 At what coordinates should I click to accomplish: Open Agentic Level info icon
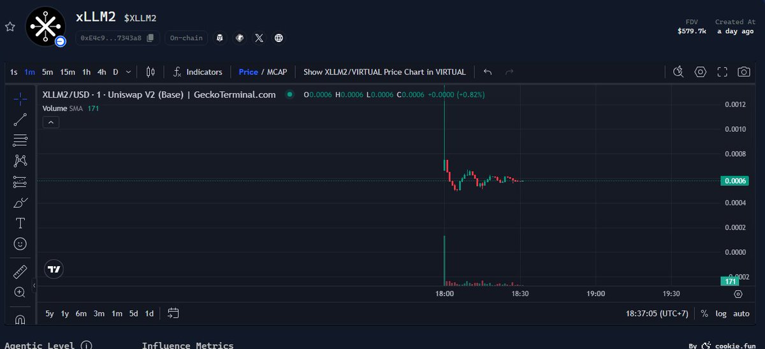click(x=86, y=346)
